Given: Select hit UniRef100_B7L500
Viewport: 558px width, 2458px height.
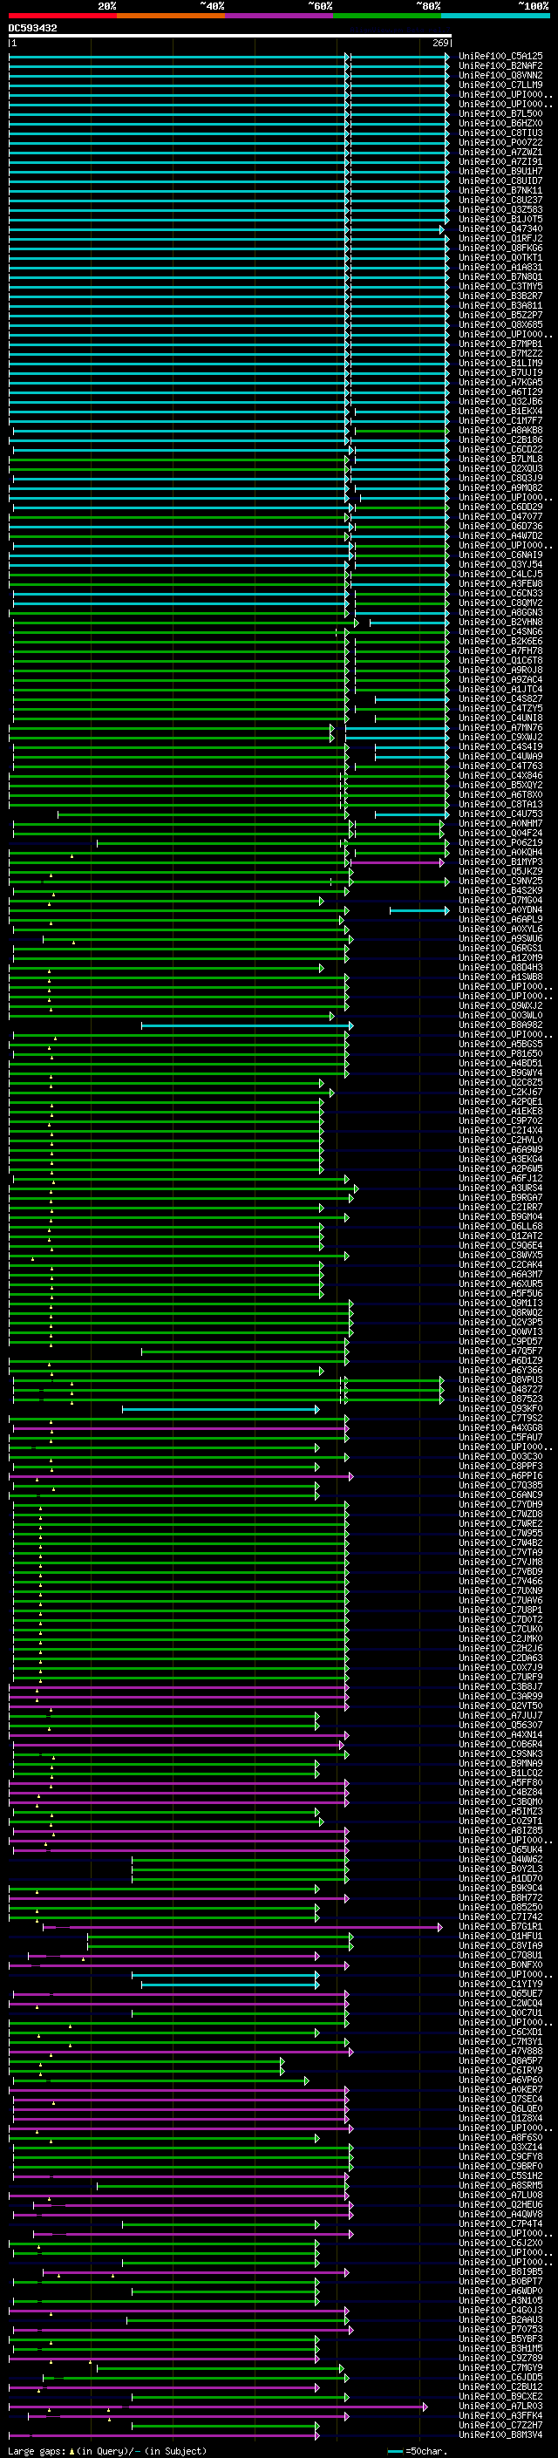Looking at the screenshot, I should tap(500, 113).
